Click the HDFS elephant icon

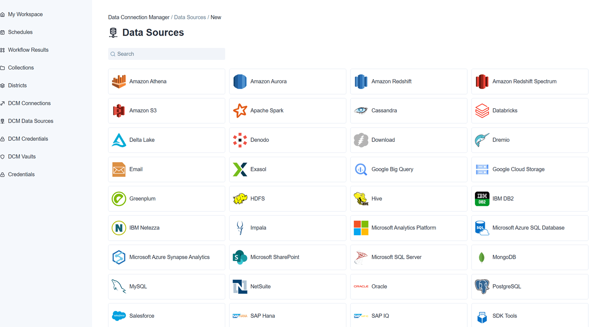pos(240,199)
